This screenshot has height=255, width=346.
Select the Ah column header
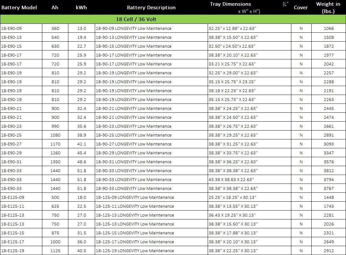coord(55,8)
